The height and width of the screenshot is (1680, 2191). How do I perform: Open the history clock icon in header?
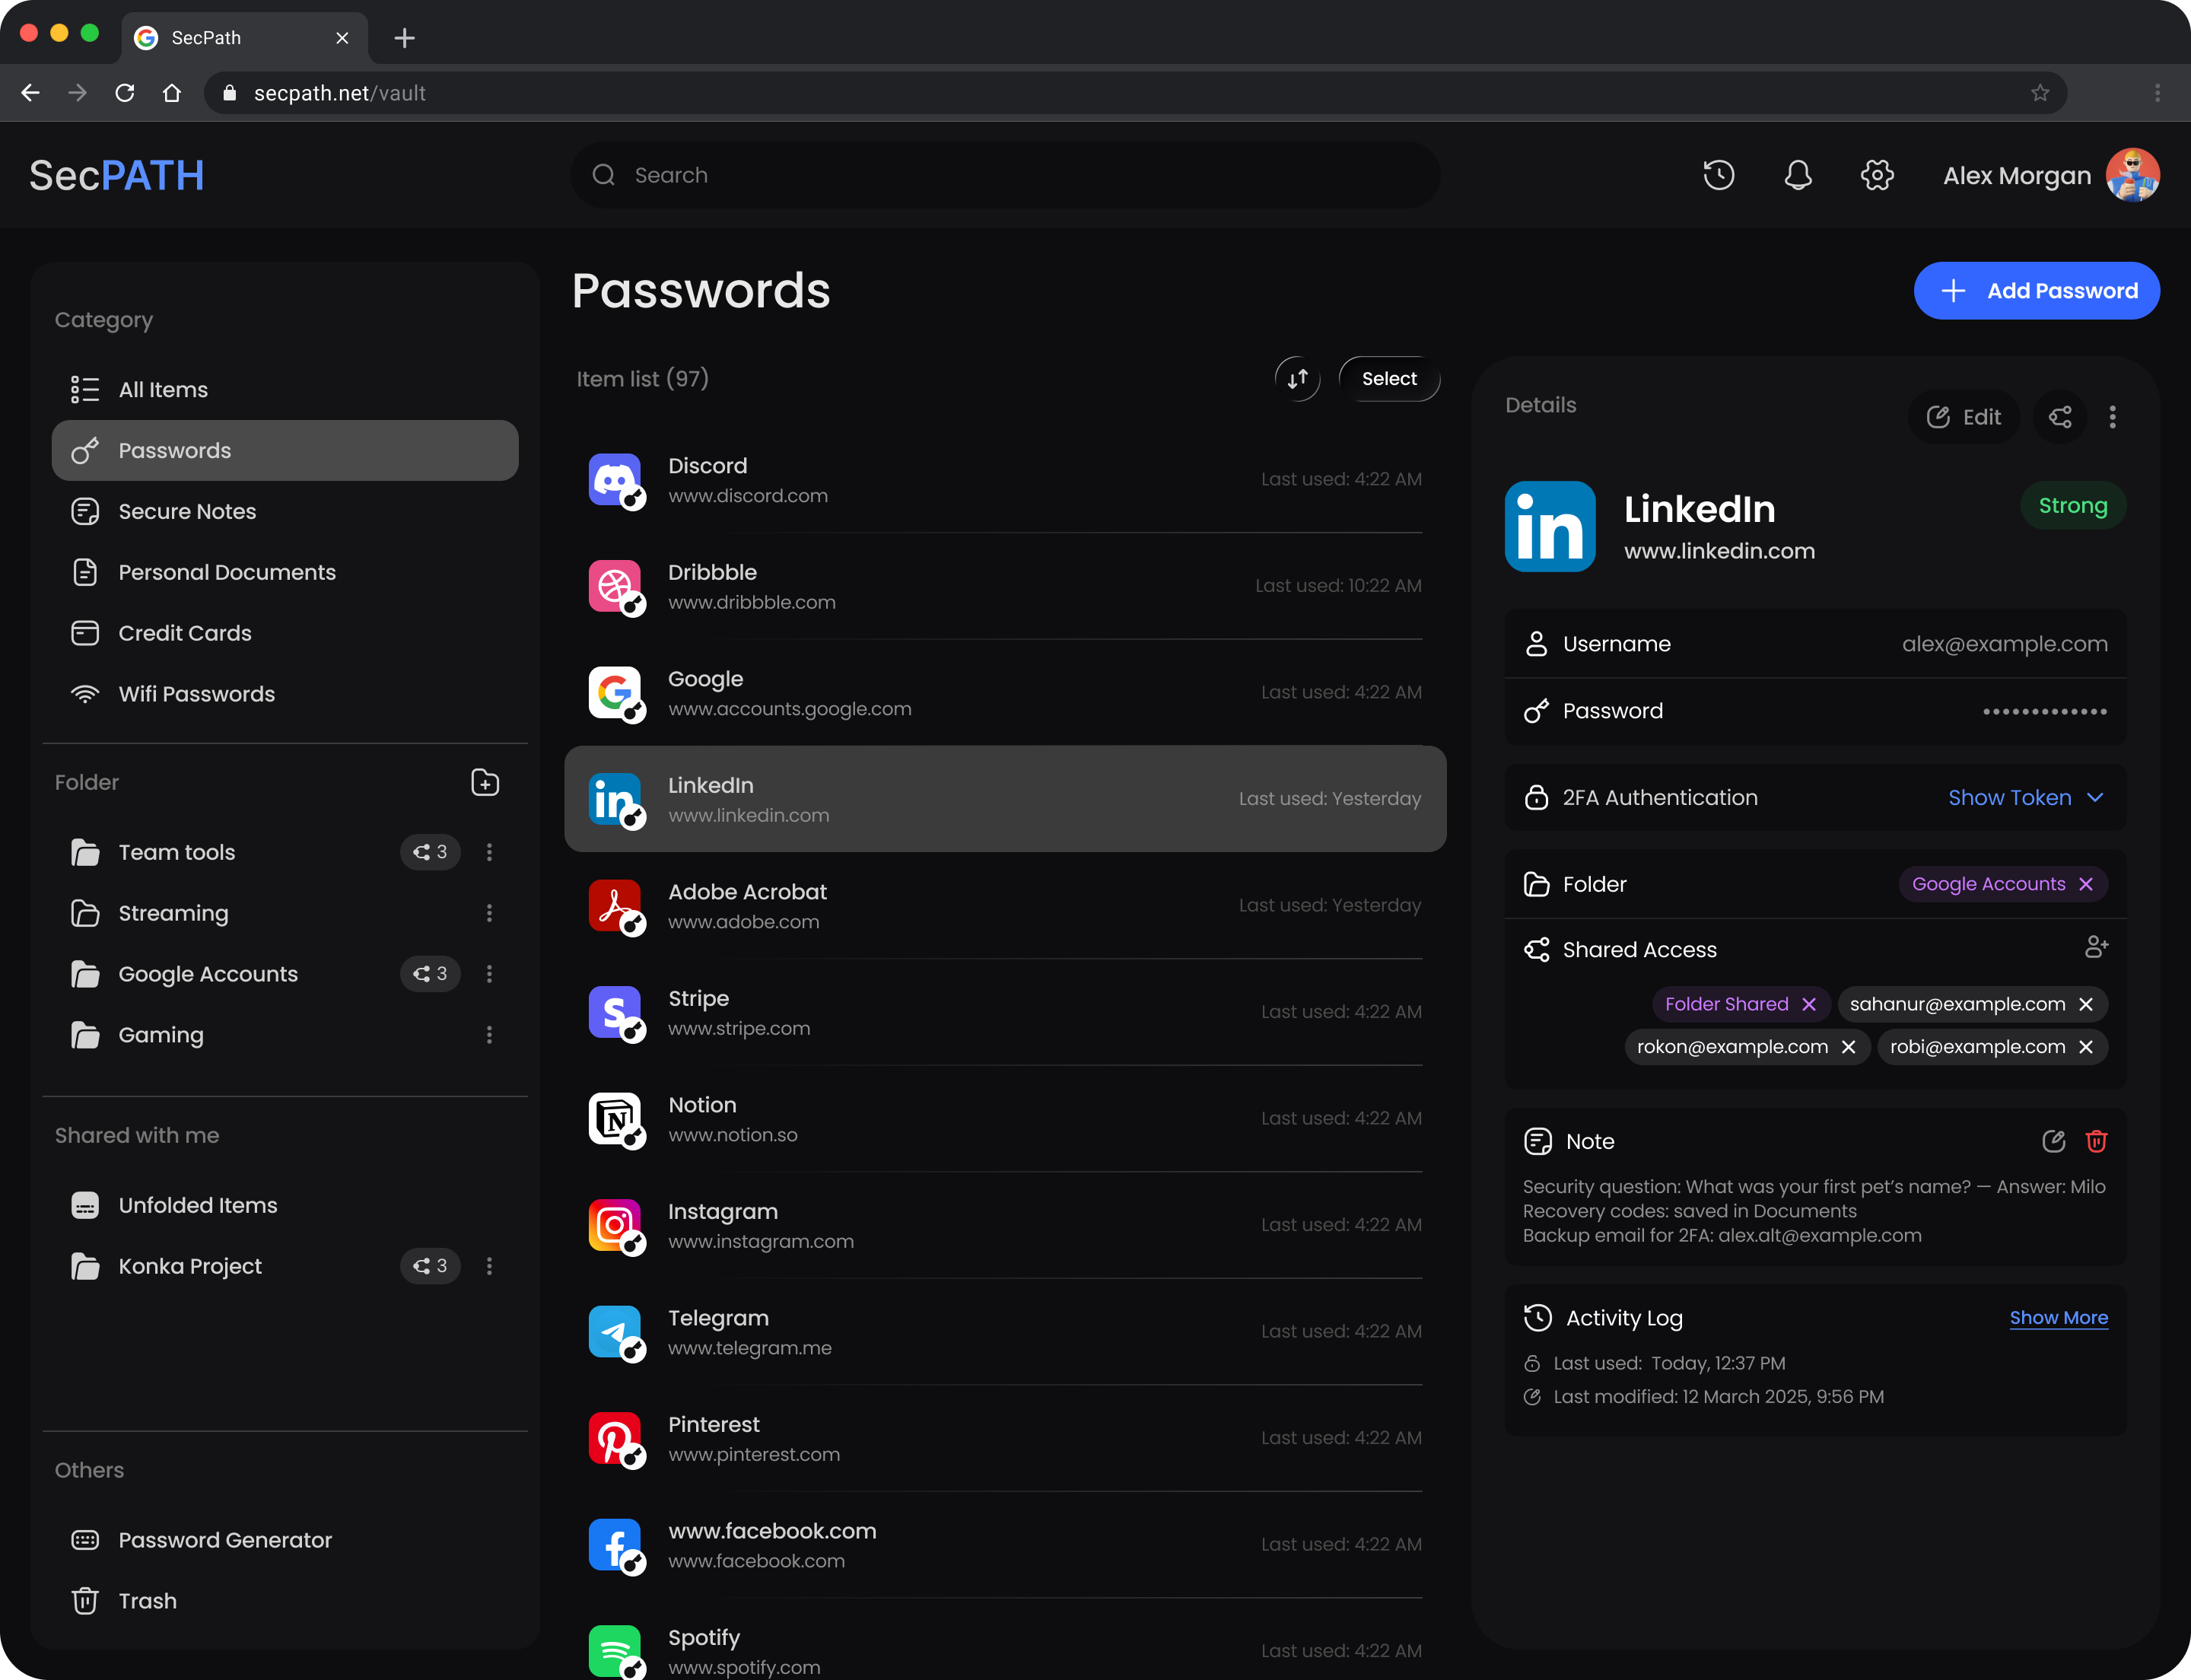tap(1718, 175)
